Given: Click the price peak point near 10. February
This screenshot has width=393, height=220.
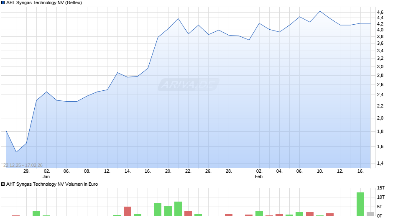Looking at the screenshot, I should [x=320, y=11].
